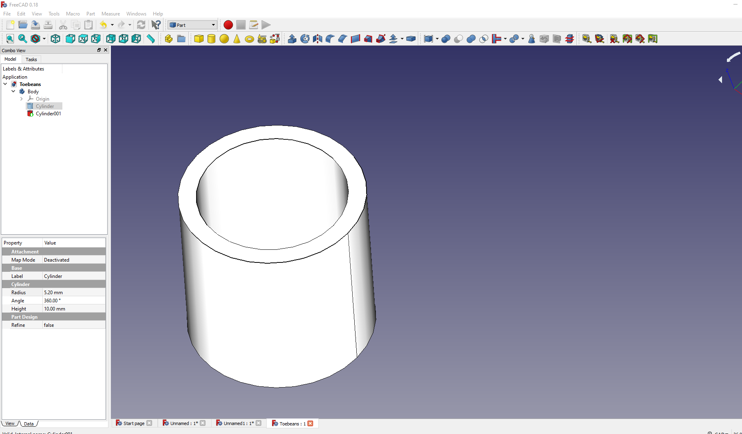This screenshot has height=434, width=742.
Task: Insert a Sphere primitive
Action: pos(224,39)
